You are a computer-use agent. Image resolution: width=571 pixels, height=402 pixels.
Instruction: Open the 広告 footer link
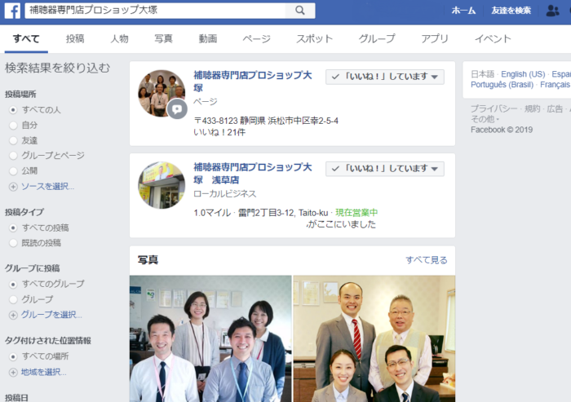coord(555,108)
